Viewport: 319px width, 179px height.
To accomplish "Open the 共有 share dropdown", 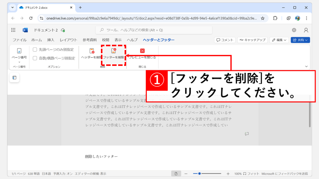I will tap(300, 40).
